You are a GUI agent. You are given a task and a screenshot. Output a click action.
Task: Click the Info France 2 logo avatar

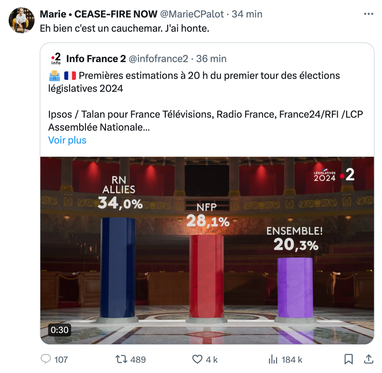click(56, 59)
